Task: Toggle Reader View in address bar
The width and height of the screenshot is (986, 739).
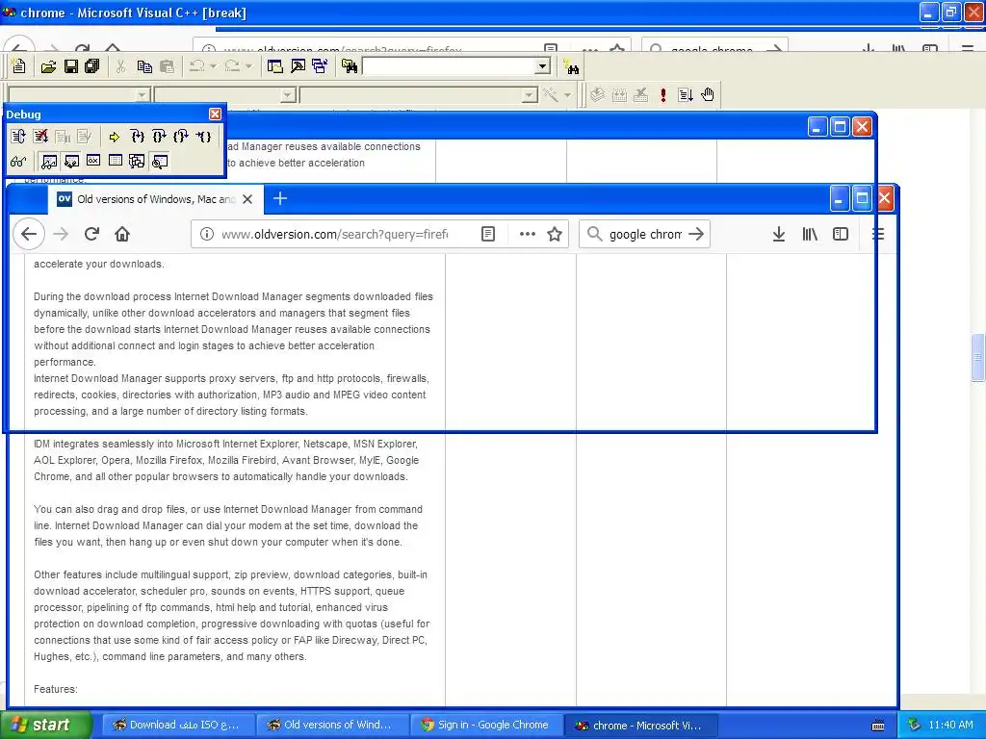Action: [x=488, y=235]
